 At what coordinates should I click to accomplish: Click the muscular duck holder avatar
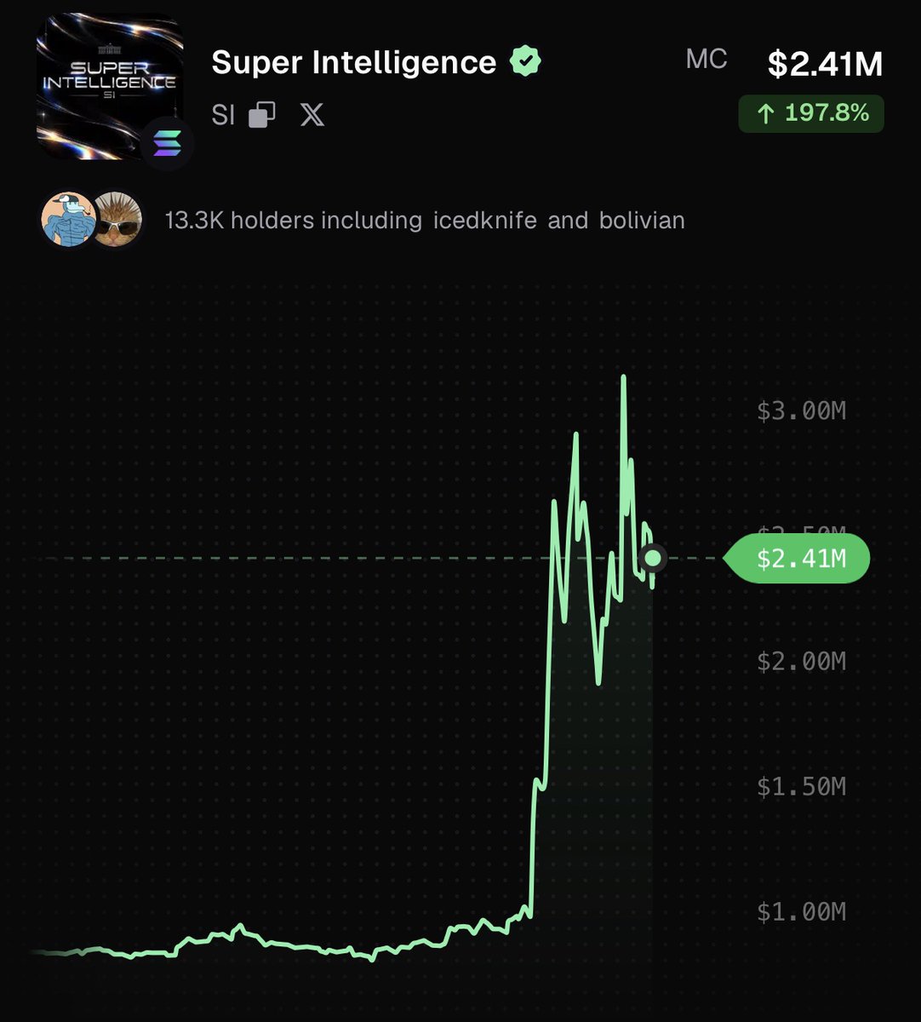[x=68, y=219]
